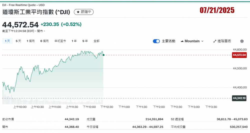Open chart settings gear icon
Viewport: 250px width, 133px height.
(x=242, y=41)
